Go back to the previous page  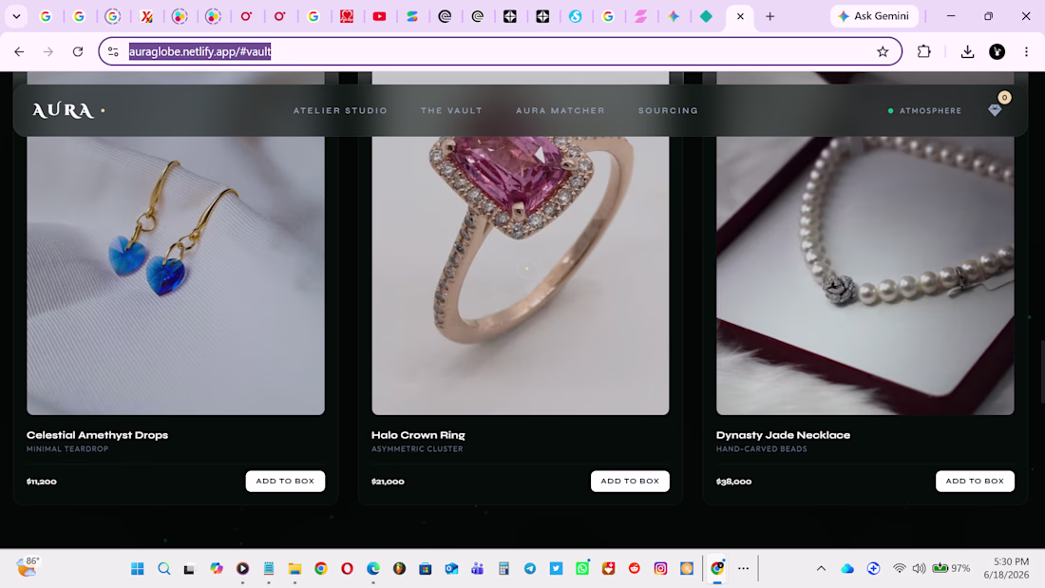point(19,51)
